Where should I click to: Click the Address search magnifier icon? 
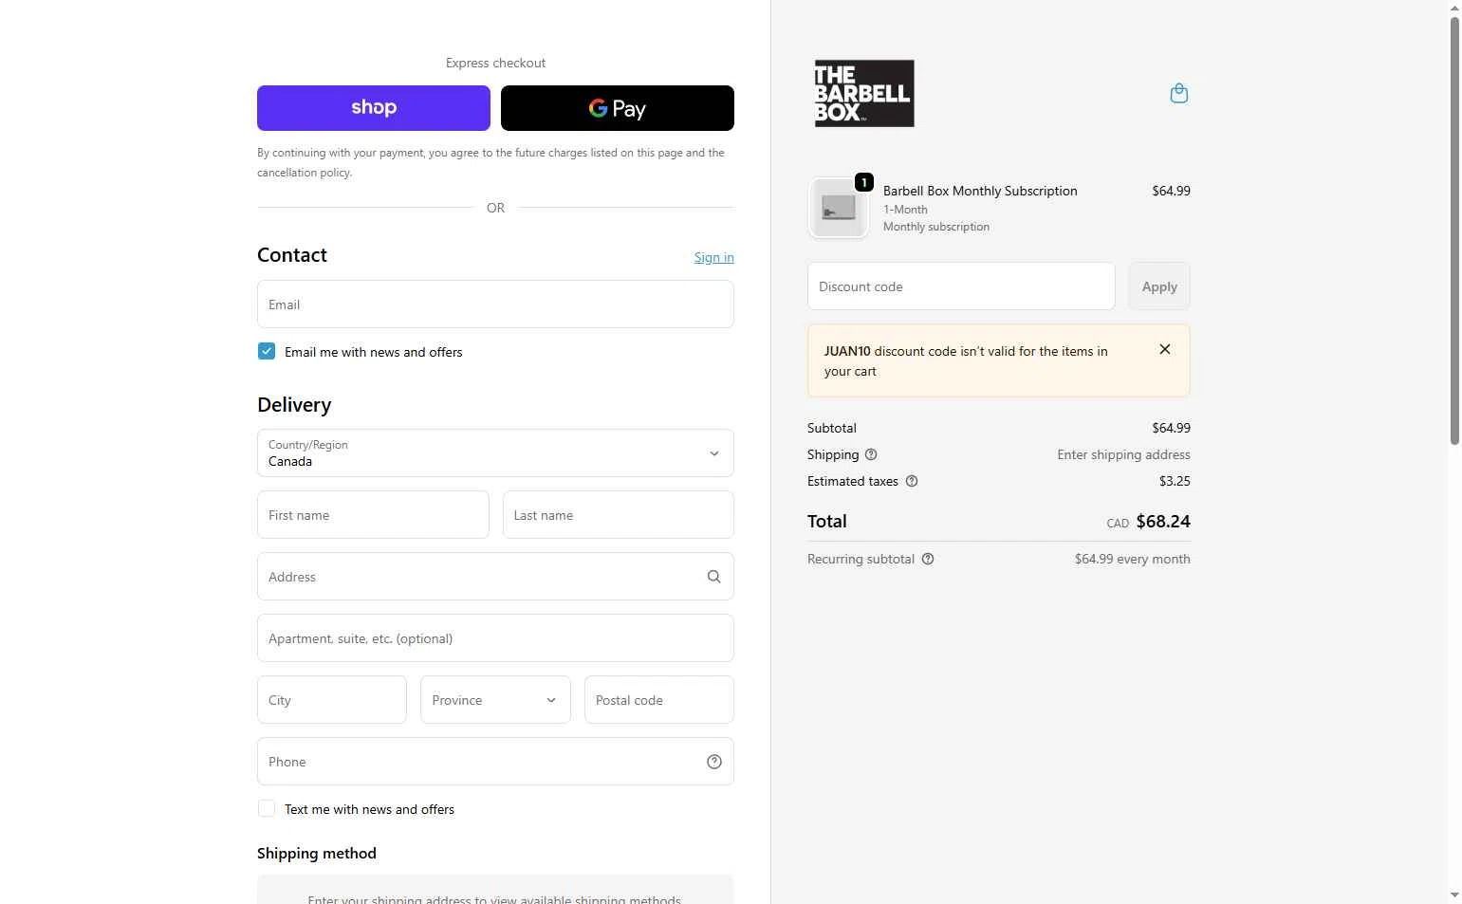point(714,577)
